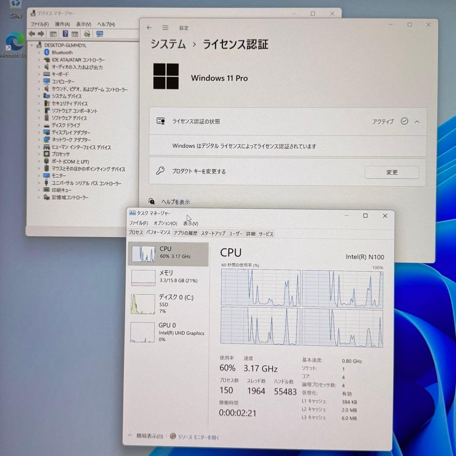456x456 pixels.
Task: Click the 変更 button for product key
Action: click(392, 172)
